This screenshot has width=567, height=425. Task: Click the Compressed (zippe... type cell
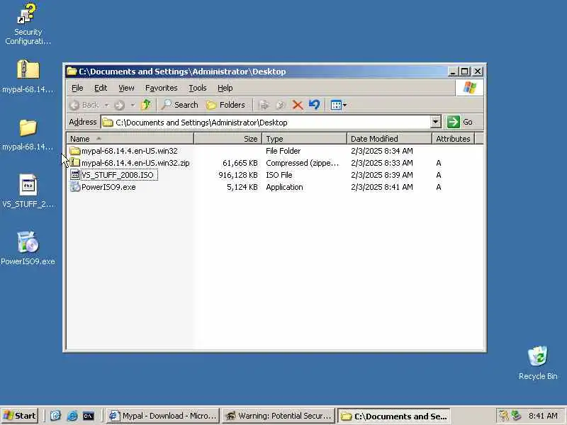(x=303, y=163)
